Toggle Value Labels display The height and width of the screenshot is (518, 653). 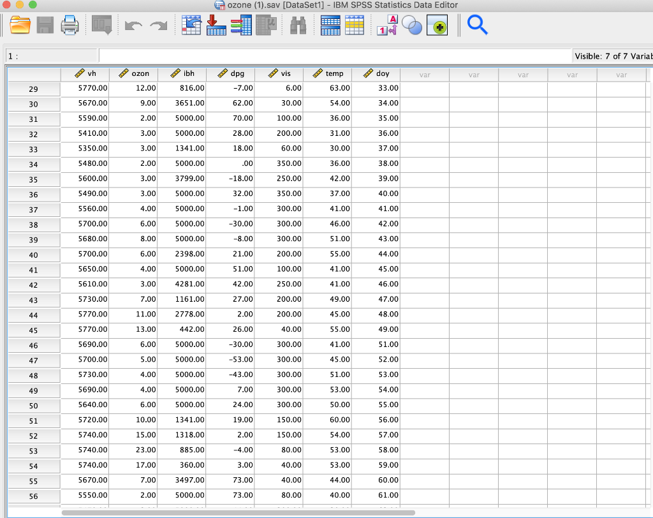386,26
